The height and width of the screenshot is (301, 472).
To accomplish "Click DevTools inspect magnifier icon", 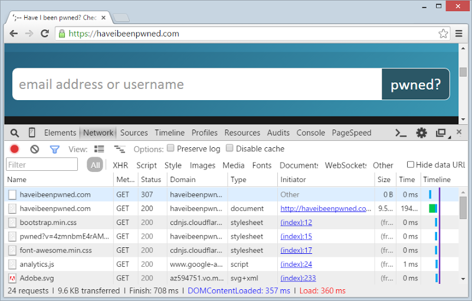I will click(14, 133).
